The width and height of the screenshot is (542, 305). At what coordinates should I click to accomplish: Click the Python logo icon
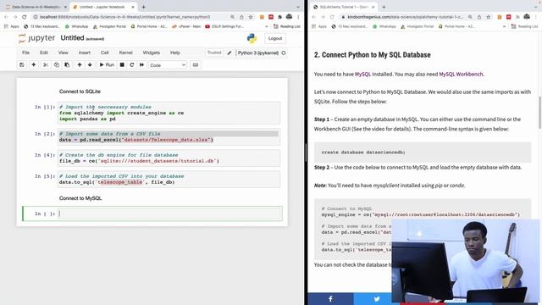point(252,38)
